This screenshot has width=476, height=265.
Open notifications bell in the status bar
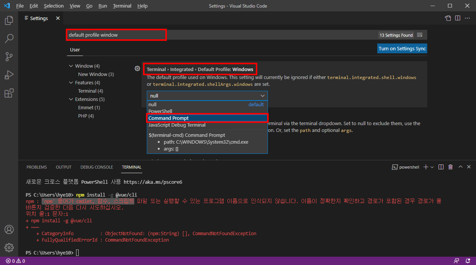[x=467, y=261]
